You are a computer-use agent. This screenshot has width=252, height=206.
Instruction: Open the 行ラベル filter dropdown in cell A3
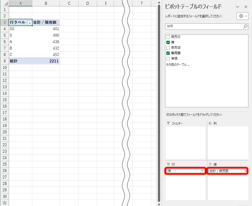[x=30, y=23]
